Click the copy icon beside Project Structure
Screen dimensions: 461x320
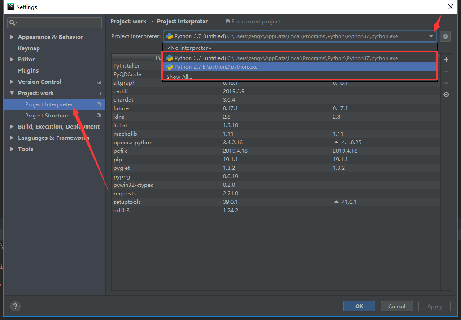pos(99,116)
